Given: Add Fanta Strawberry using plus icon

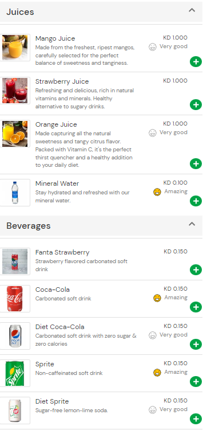Looking at the screenshot, I should (196, 270).
